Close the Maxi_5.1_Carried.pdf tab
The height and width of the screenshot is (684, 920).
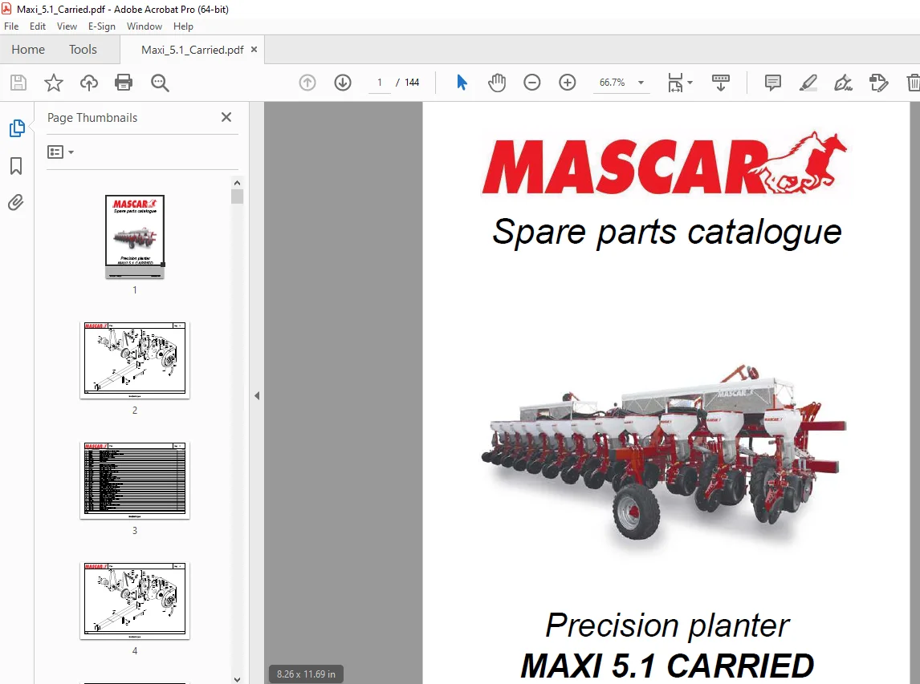point(254,49)
